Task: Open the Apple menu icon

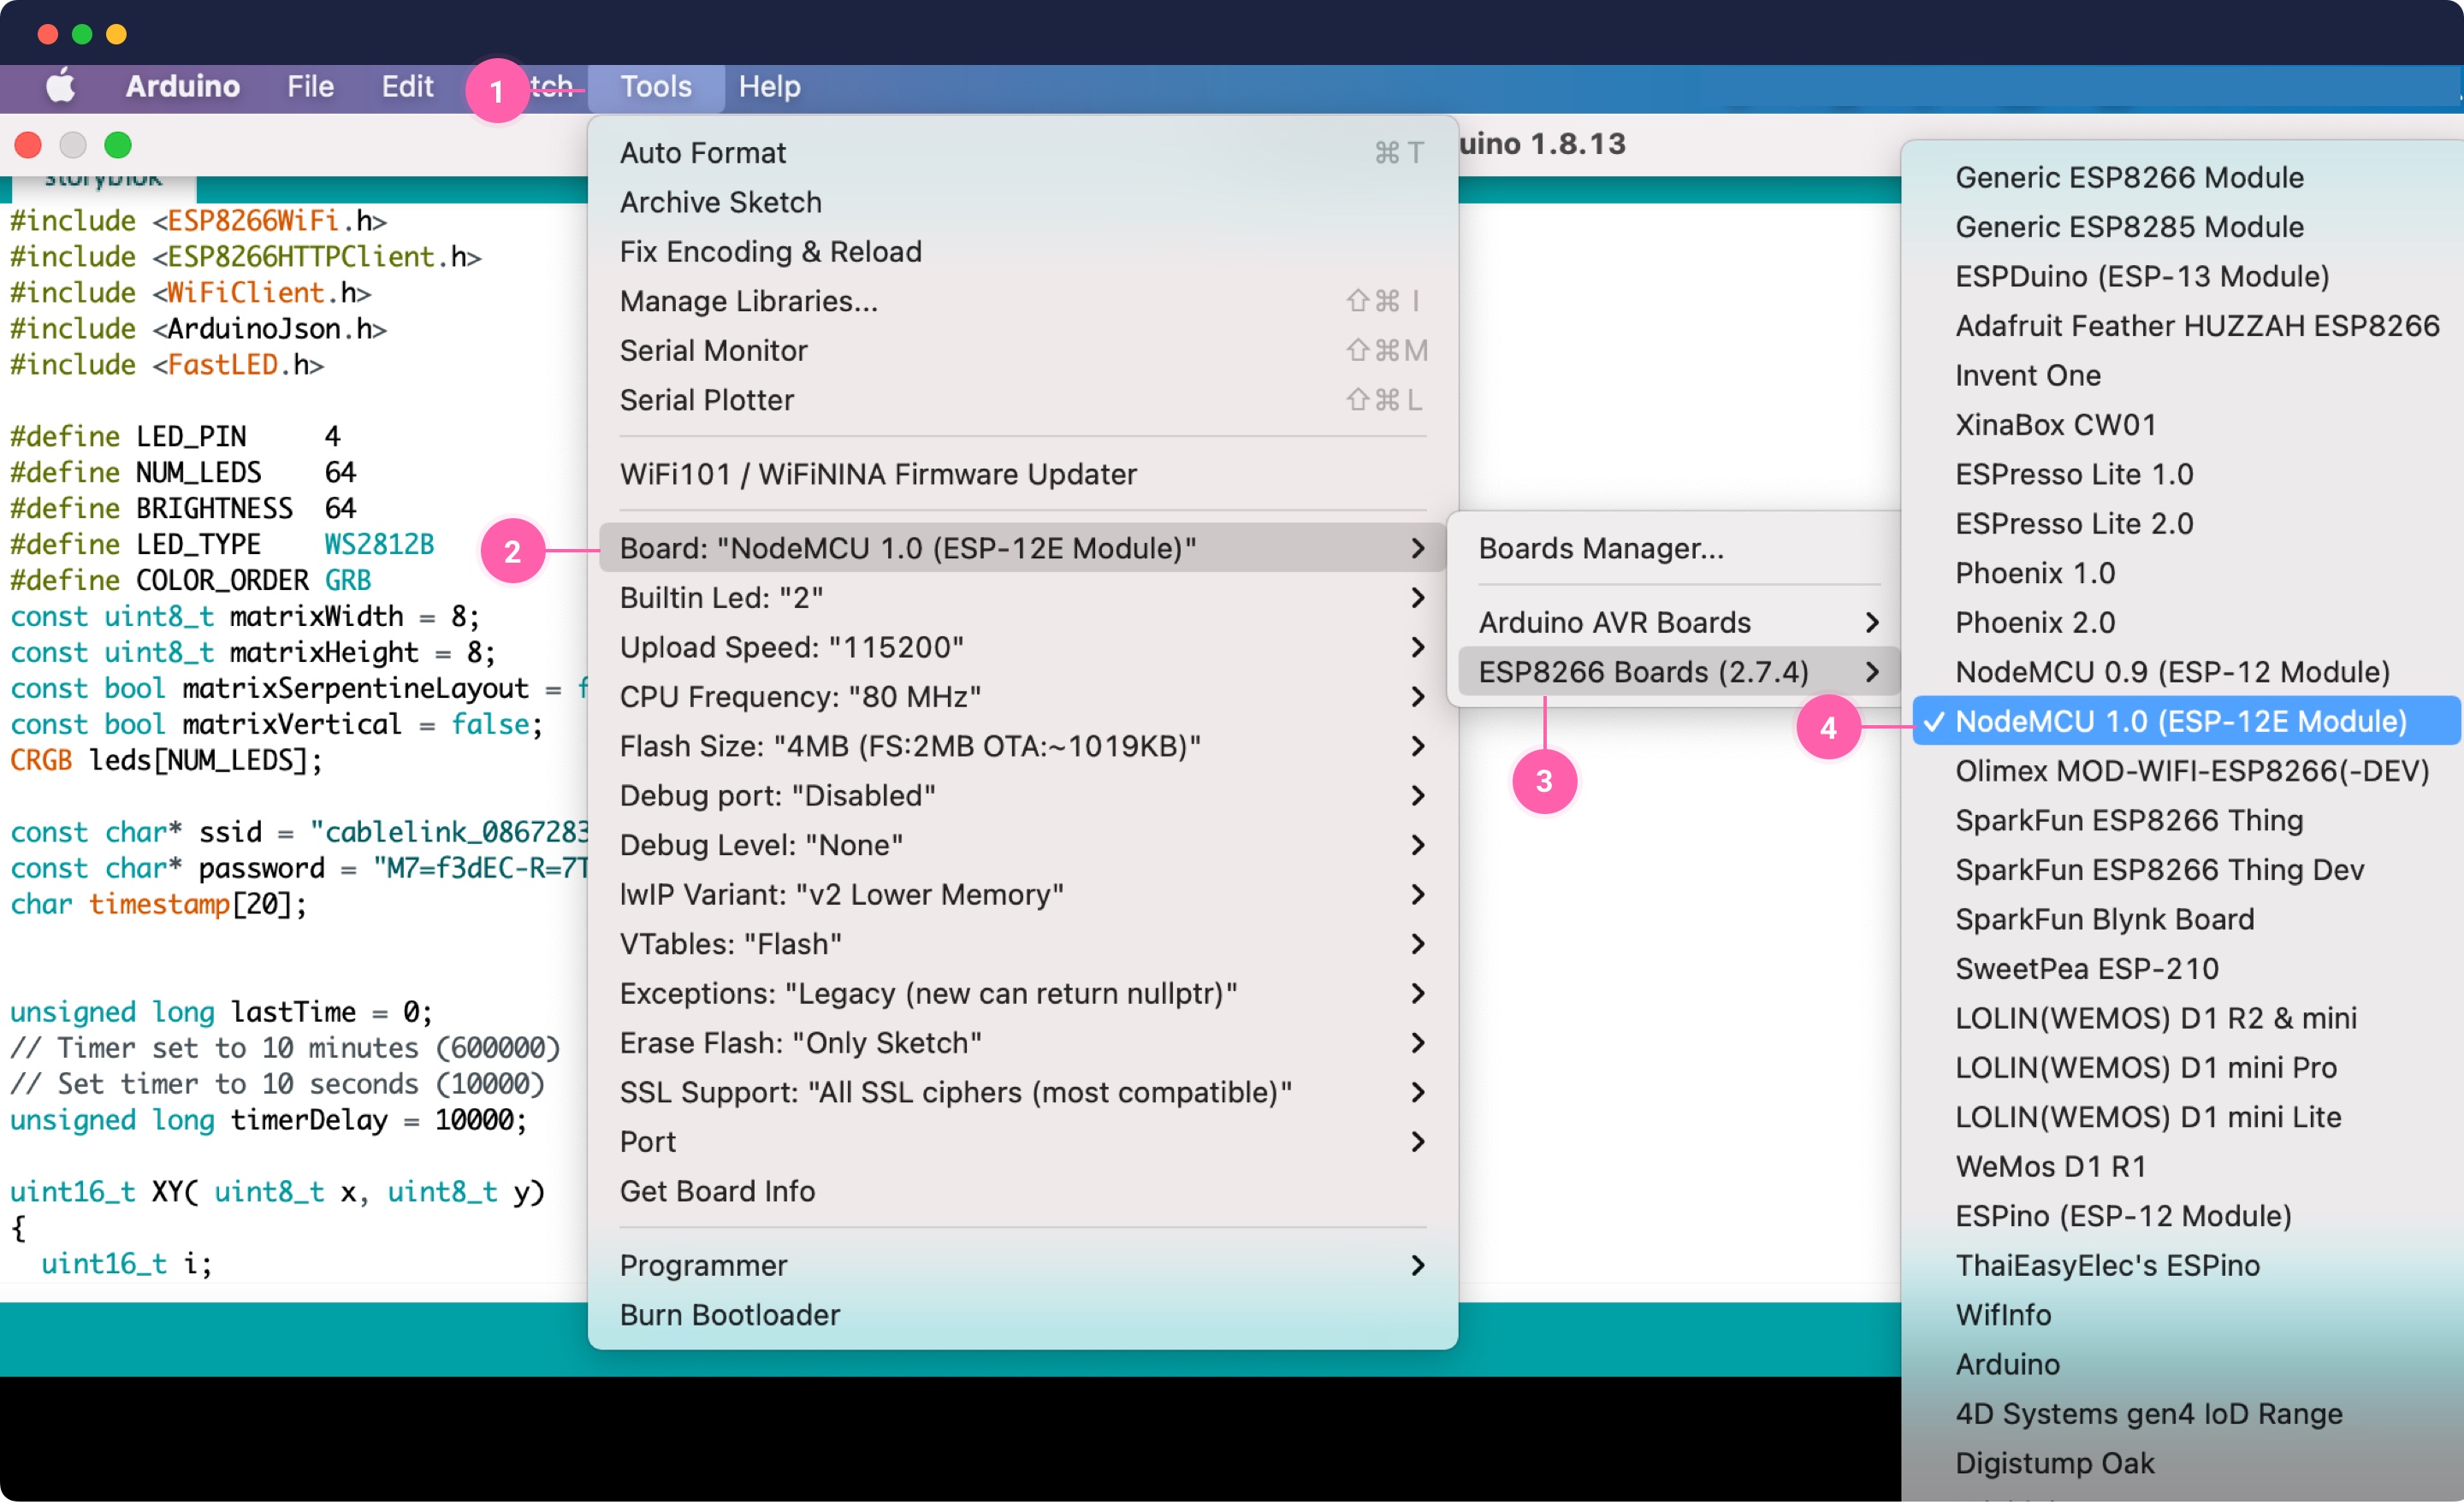Action: click(x=61, y=87)
